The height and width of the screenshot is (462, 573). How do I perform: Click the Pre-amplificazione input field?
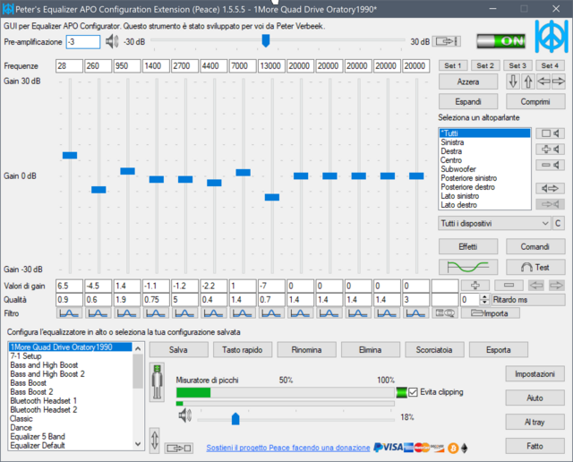click(83, 42)
